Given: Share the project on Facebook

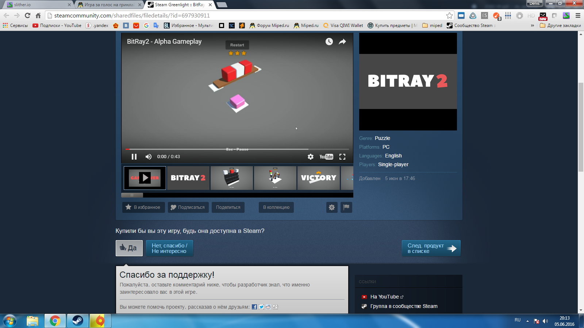Looking at the screenshot, I should [254, 307].
